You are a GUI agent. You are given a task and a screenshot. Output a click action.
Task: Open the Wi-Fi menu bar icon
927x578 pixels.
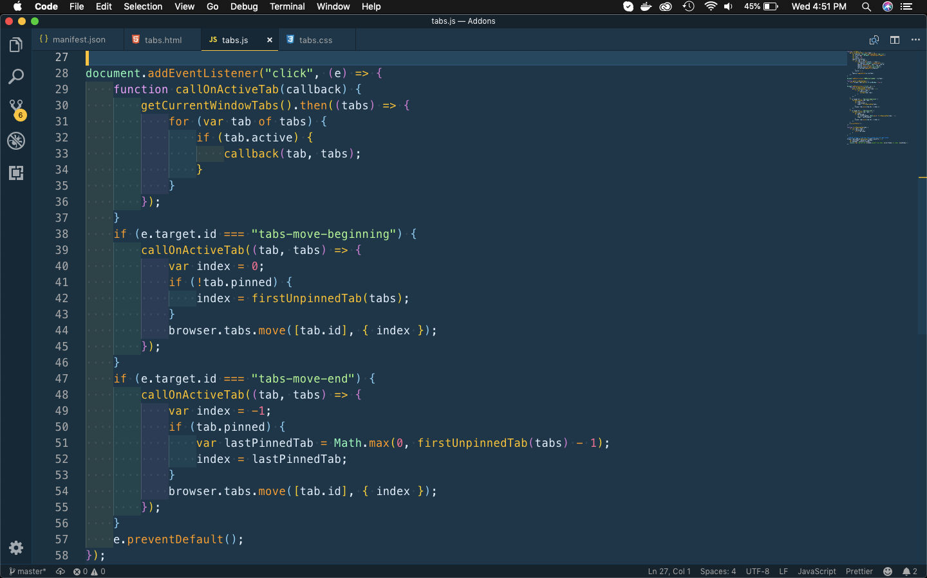click(711, 6)
